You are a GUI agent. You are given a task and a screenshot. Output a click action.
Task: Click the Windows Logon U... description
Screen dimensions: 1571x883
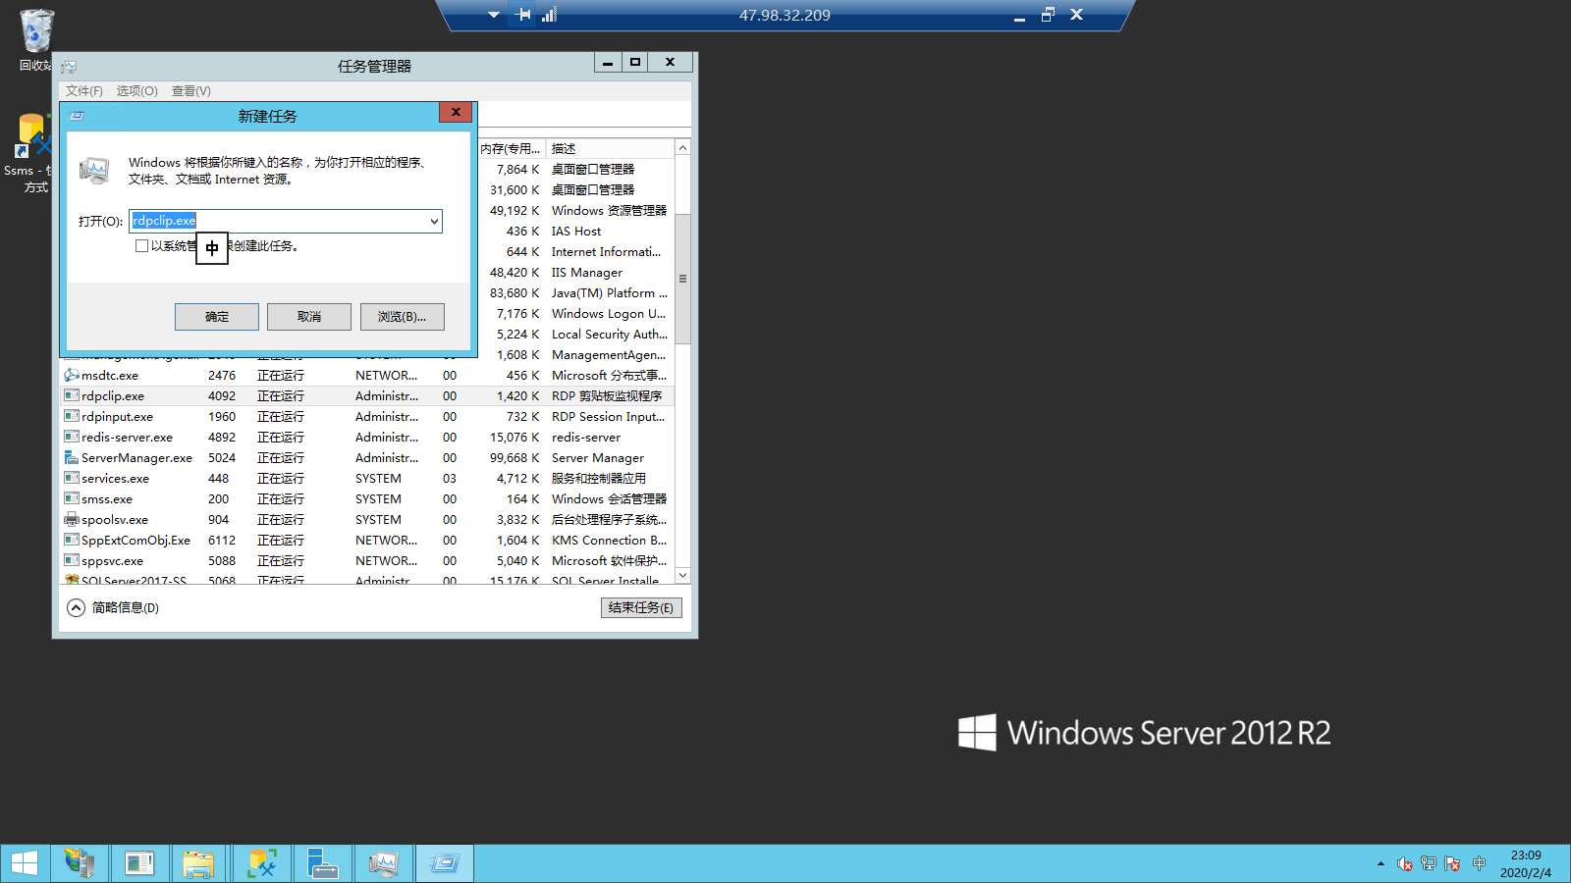click(x=609, y=313)
